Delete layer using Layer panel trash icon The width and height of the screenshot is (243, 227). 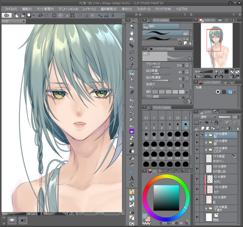(x=238, y=128)
